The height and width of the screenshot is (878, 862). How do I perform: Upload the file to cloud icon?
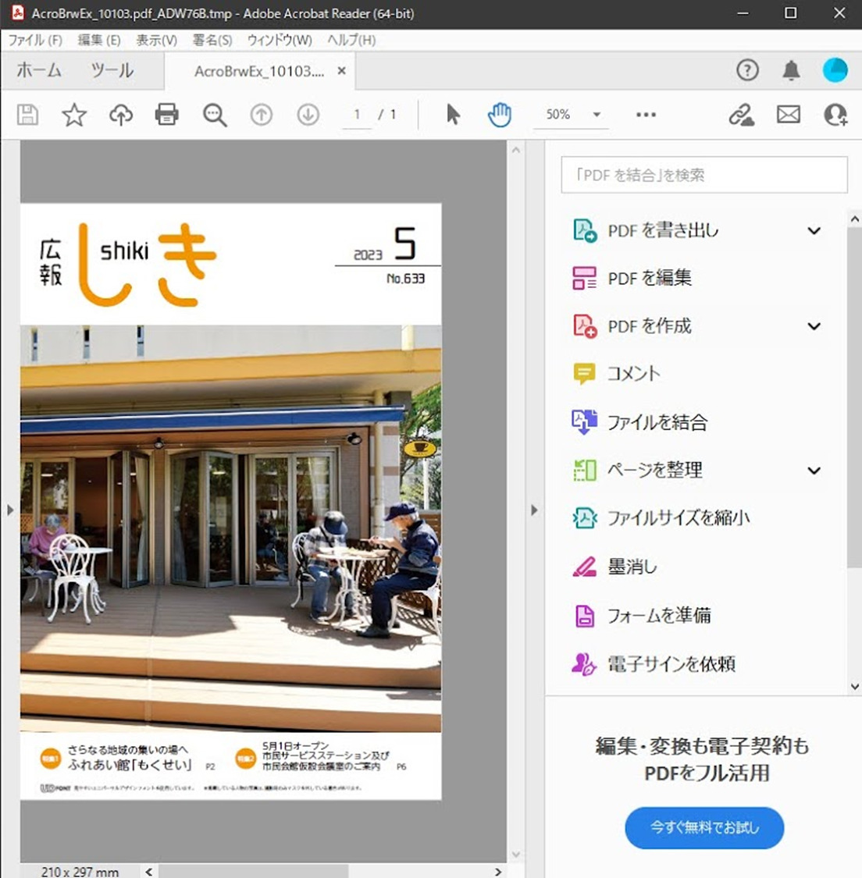click(x=120, y=115)
